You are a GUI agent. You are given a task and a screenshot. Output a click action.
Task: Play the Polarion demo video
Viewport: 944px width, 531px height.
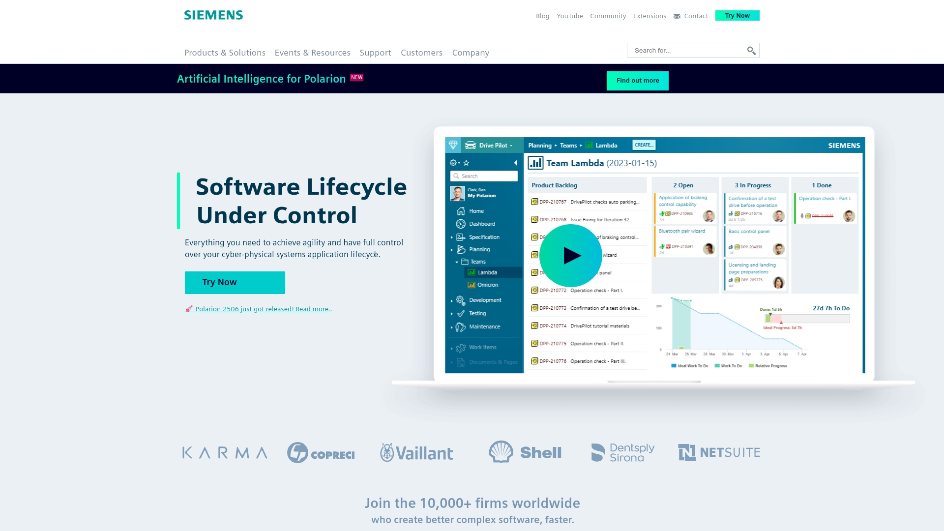point(570,255)
